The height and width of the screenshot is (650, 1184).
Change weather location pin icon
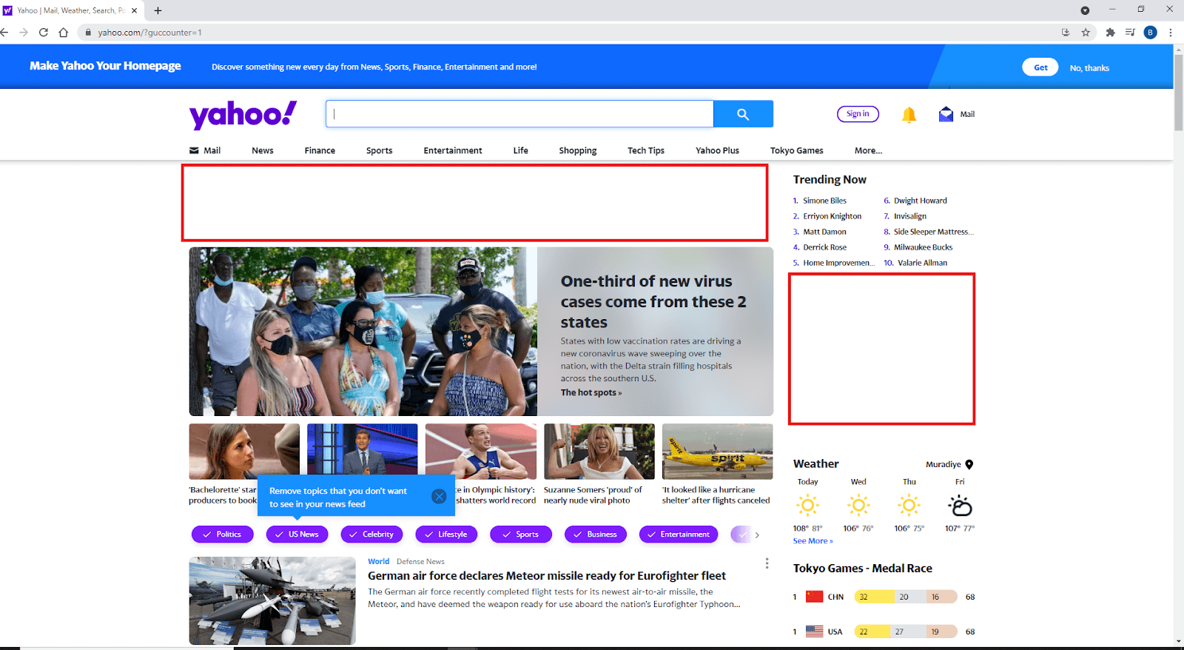pos(969,465)
